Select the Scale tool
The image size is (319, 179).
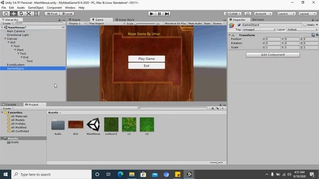click(x=28, y=13)
